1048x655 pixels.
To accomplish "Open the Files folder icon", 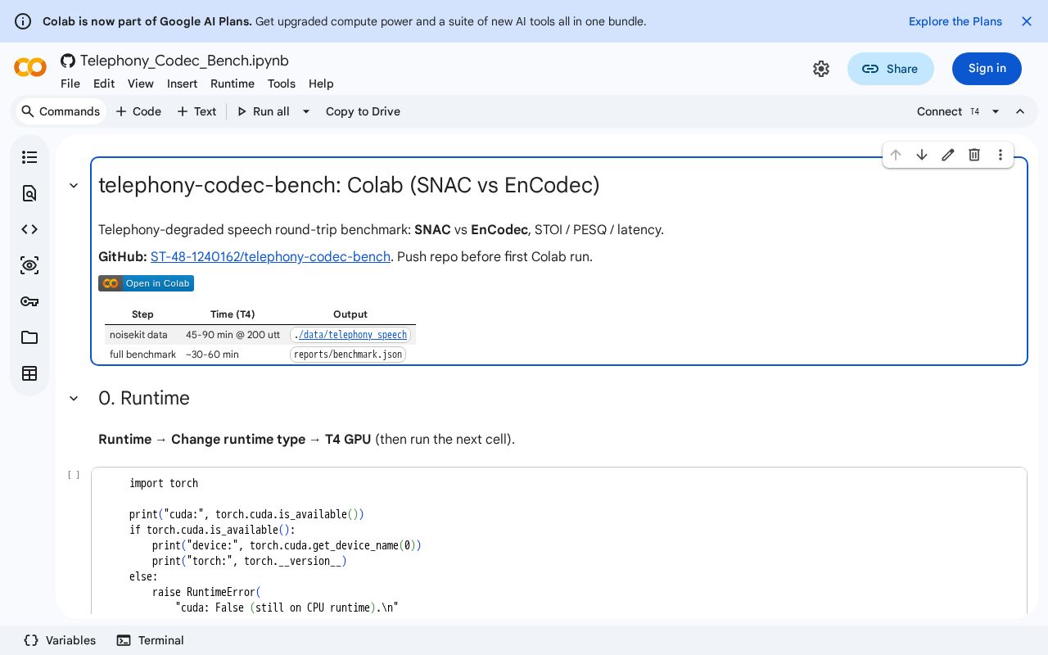I will tap(29, 337).
